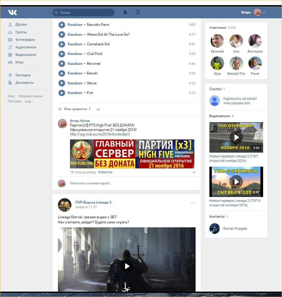Open the Ссылки section header

point(217,89)
